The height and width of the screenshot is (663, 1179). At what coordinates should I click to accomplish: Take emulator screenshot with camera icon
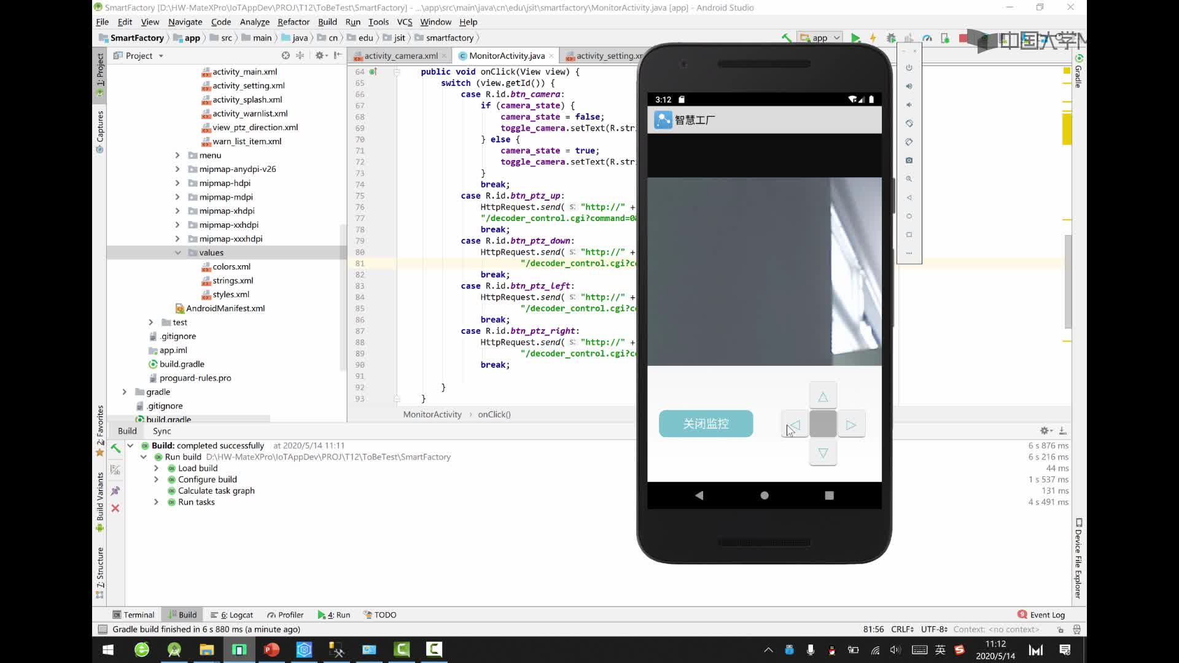tap(909, 160)
